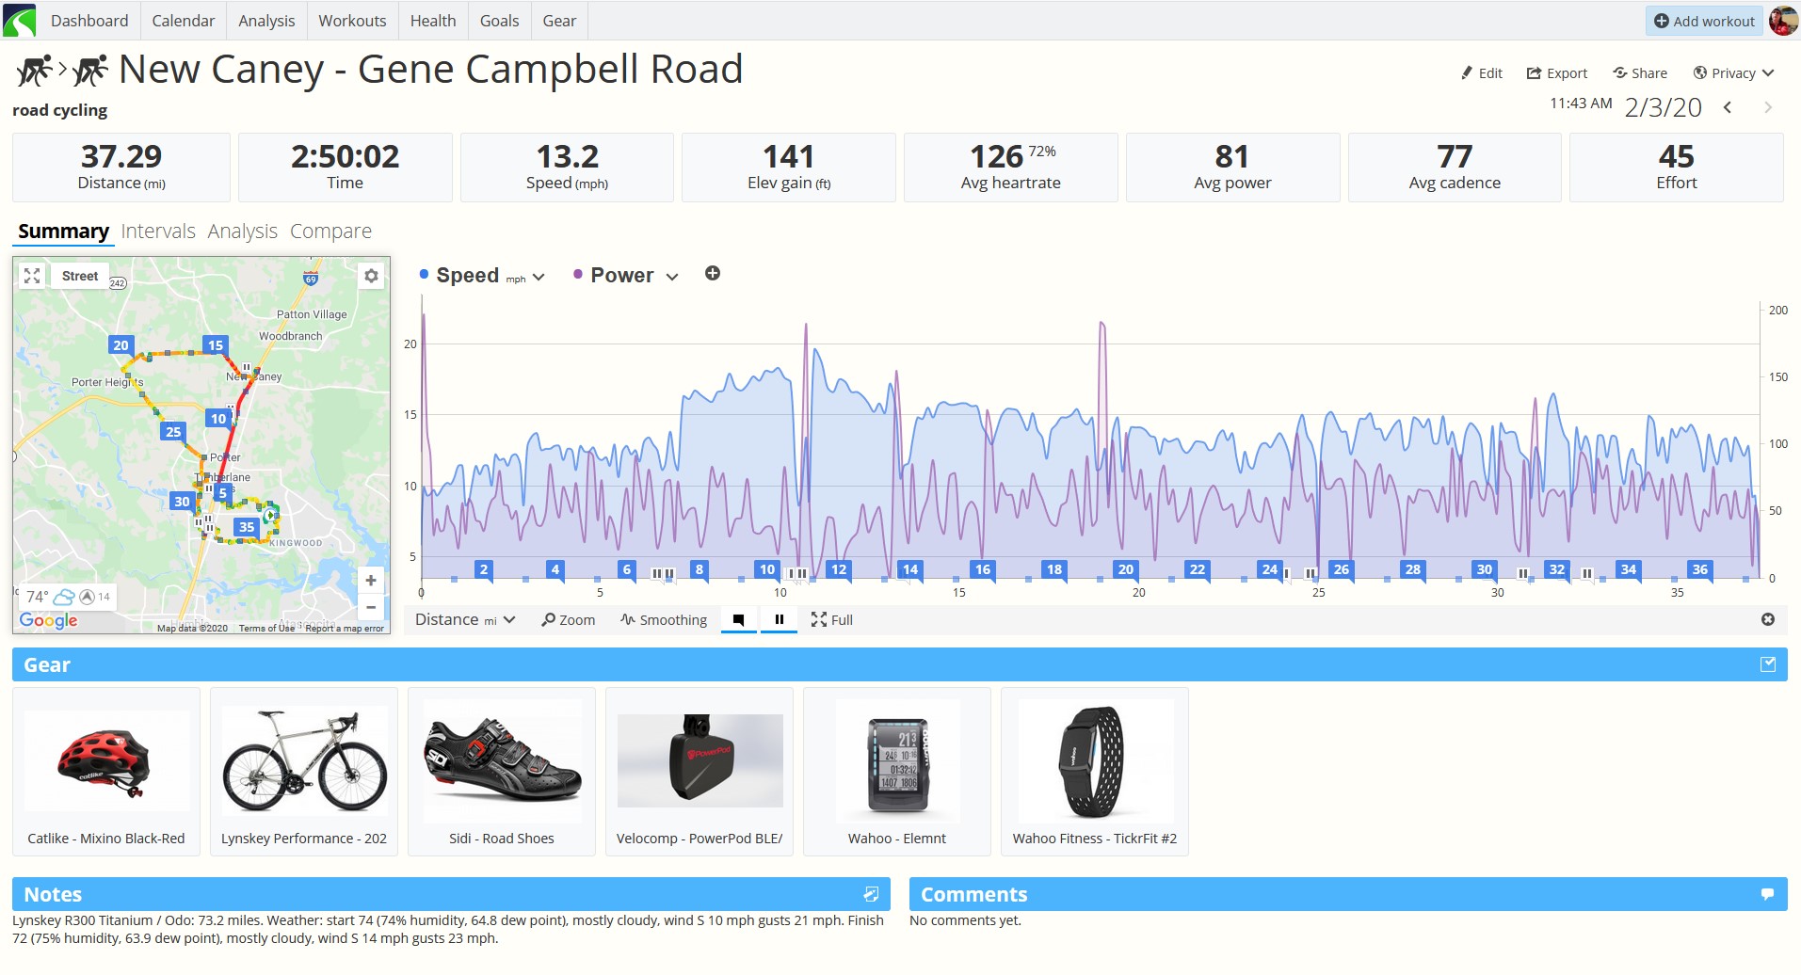The height and width of the screenshot is (975, 1801).
Task: Switch to the Intervals tab
Action: pyautogui.click(x=158, y=232)
